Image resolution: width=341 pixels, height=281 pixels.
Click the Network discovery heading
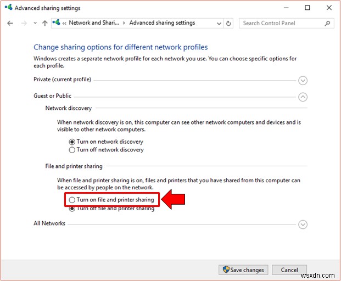(x=69, y=108)
